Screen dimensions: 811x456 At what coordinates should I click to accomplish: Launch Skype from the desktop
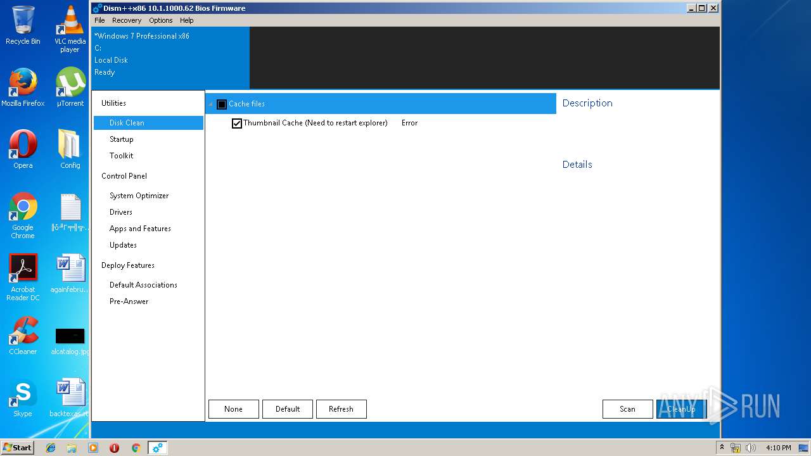pyautogui.click(x=23, y=398)
